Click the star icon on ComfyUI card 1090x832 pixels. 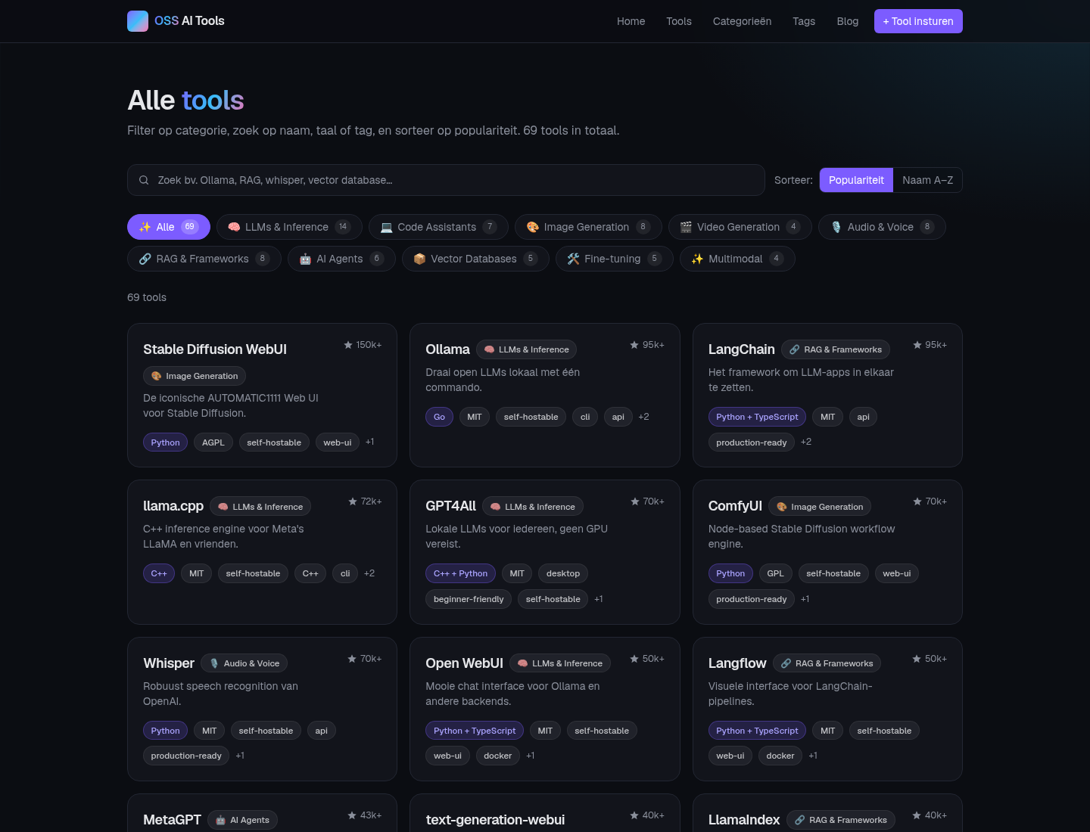tap(917, 501)
